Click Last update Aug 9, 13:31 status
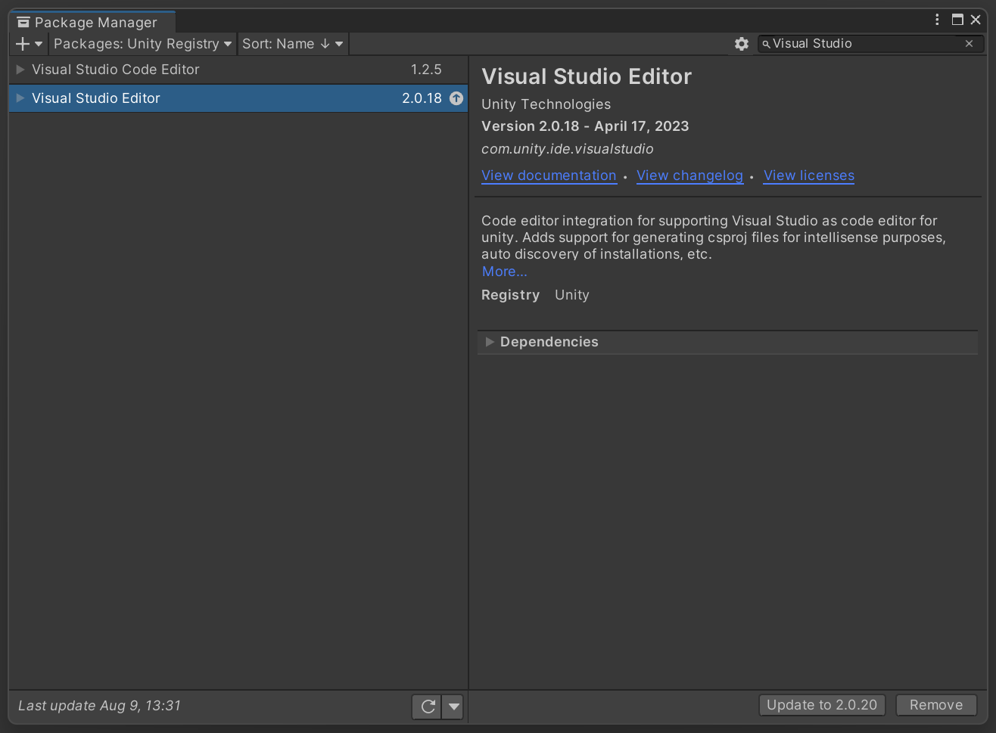The image size is (996, 733). pyautogui.click(x=99, y=706)
